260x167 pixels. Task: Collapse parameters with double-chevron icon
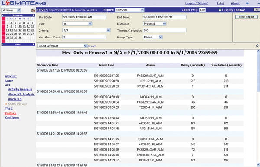(257, 46)
